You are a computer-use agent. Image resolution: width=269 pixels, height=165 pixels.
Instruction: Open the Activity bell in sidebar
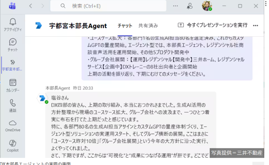(13, 24)
